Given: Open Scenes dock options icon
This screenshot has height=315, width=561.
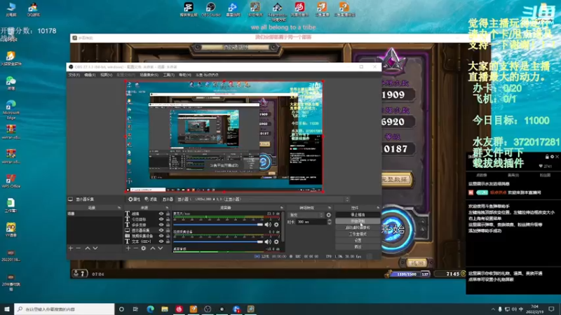Looking at the screenshot, I should pyautogui.click(x=119, y=207).
